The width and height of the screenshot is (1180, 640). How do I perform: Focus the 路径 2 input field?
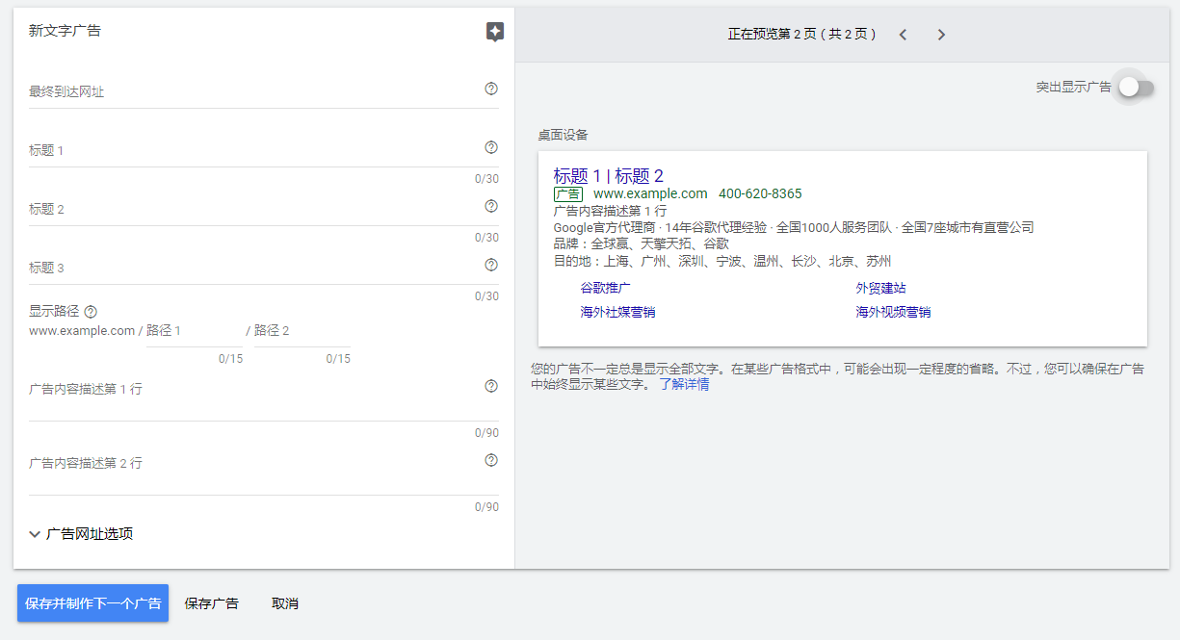click(302, 331)
